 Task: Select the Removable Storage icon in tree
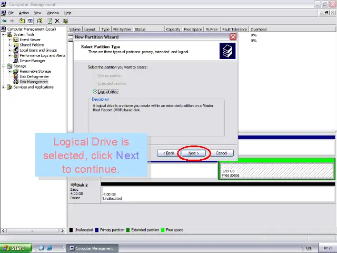16,71
